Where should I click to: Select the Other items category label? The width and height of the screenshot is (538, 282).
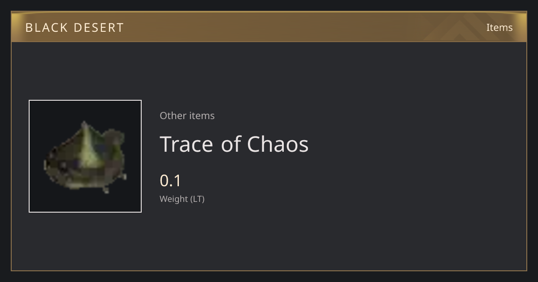187,115
